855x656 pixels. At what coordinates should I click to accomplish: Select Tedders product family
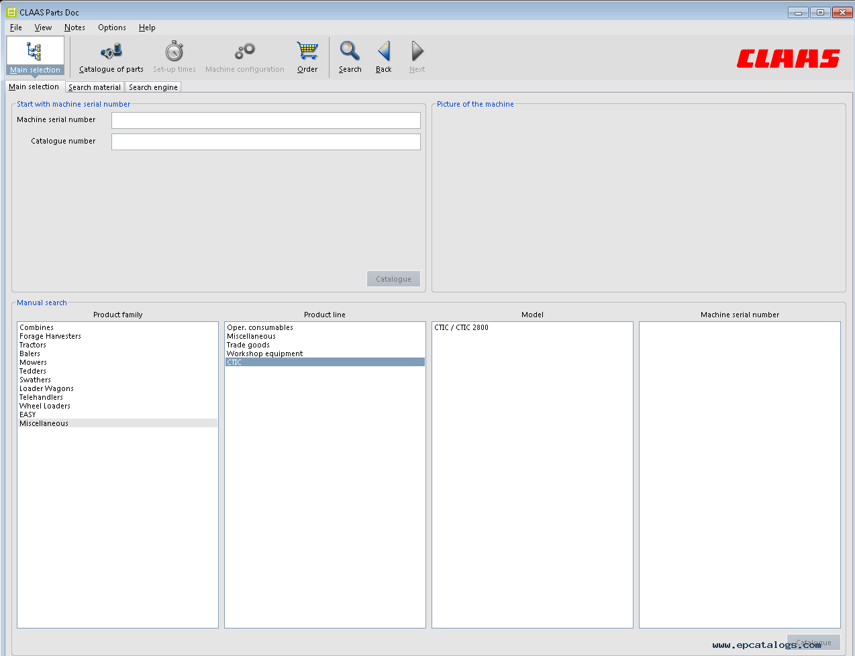117,371
